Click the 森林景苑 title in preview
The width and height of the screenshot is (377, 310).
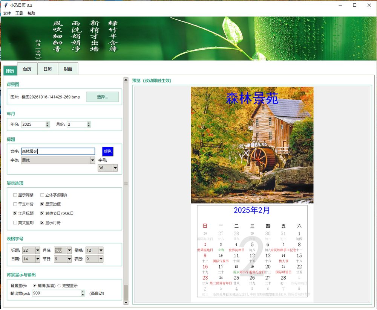coord(252,98)
